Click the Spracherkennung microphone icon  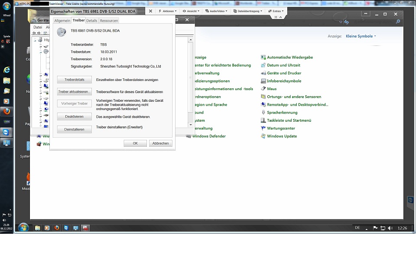(263, 113)
